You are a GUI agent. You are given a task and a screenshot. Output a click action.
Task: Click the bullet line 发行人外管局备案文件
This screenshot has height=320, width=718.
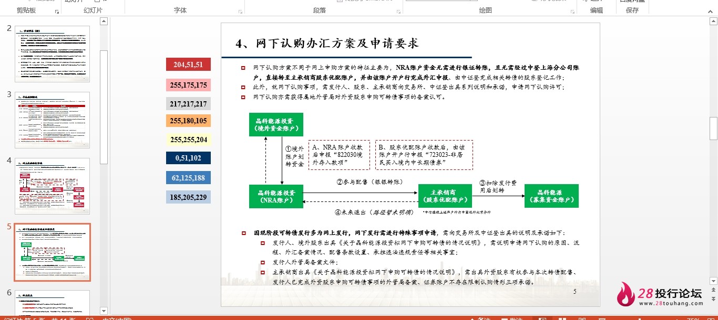coord(305,262)
